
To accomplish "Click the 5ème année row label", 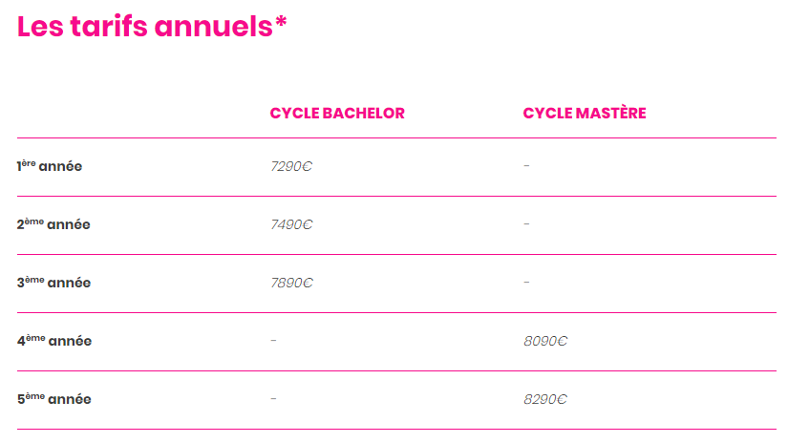I will click(x=54, y=399).
